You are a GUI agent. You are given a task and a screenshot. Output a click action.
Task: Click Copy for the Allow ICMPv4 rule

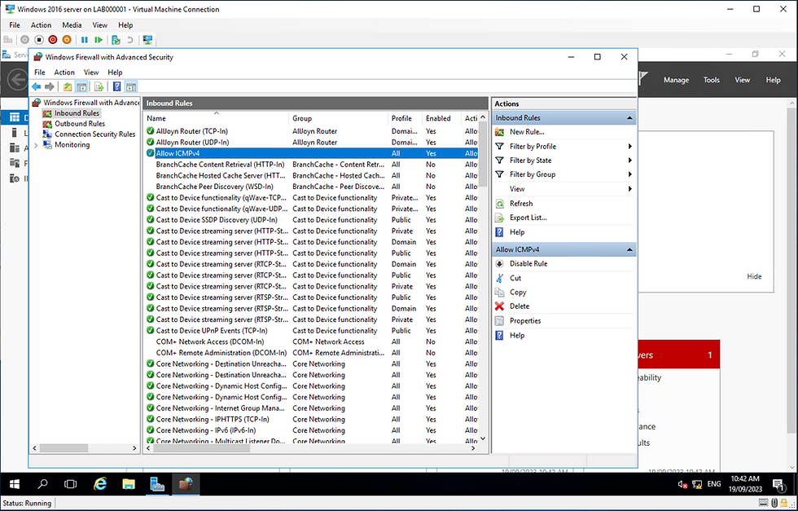coord(518,293)
